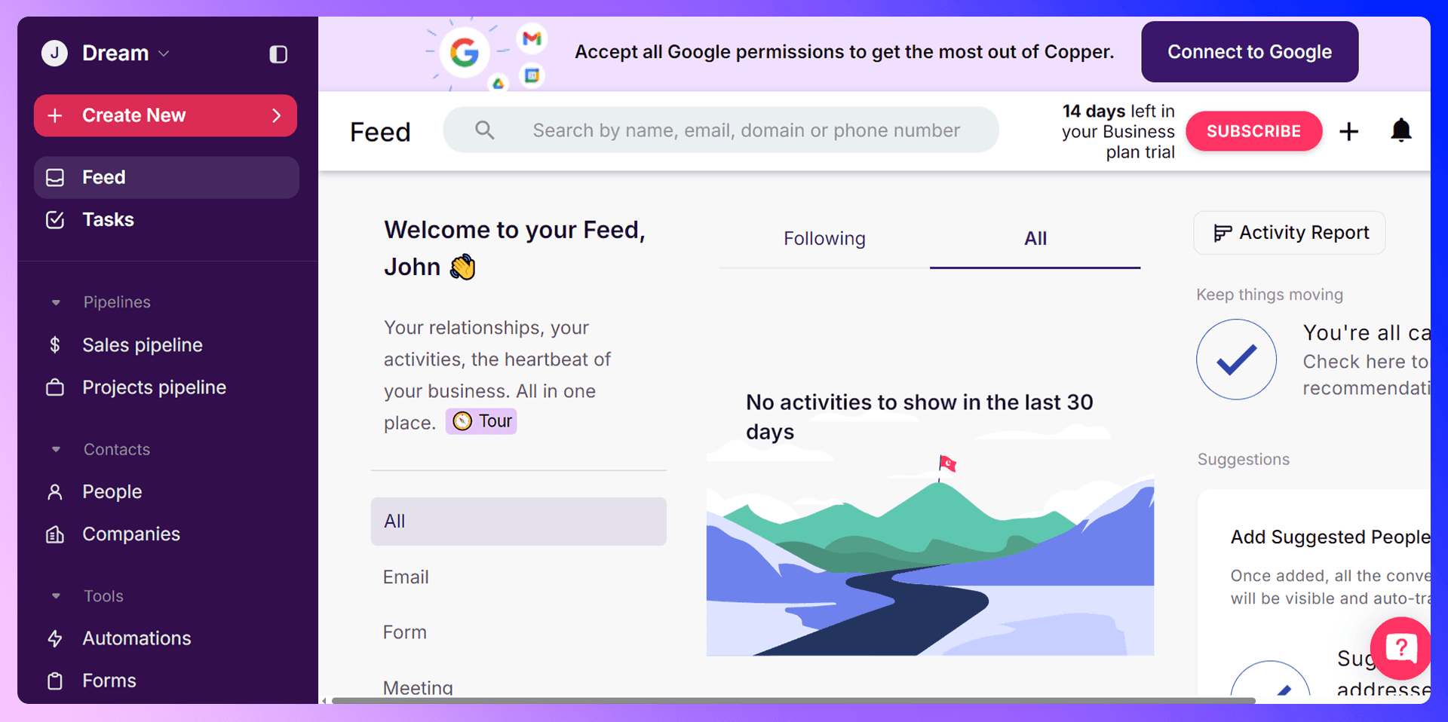Open Companies building icon
The image size is (1448, 722).
55,534
